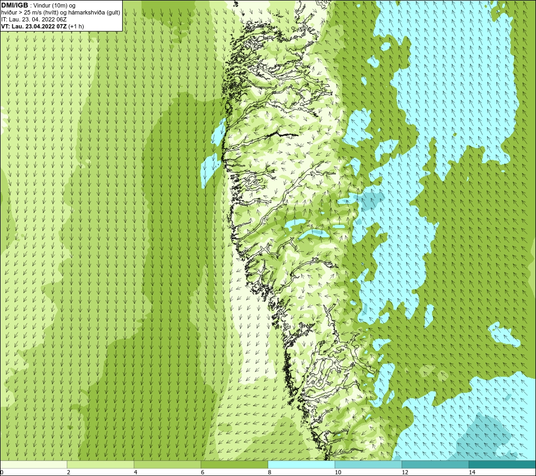Click the '2' label under the color bar
This screenshot has width=536, height=476.
pos(69,472)
